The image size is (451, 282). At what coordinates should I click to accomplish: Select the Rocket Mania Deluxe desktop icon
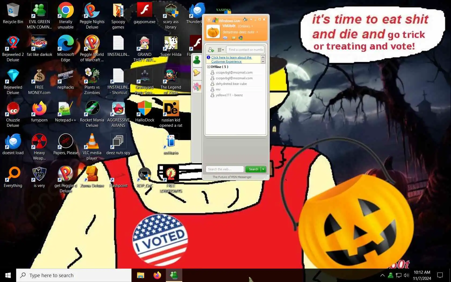click(x=92, y=114)
